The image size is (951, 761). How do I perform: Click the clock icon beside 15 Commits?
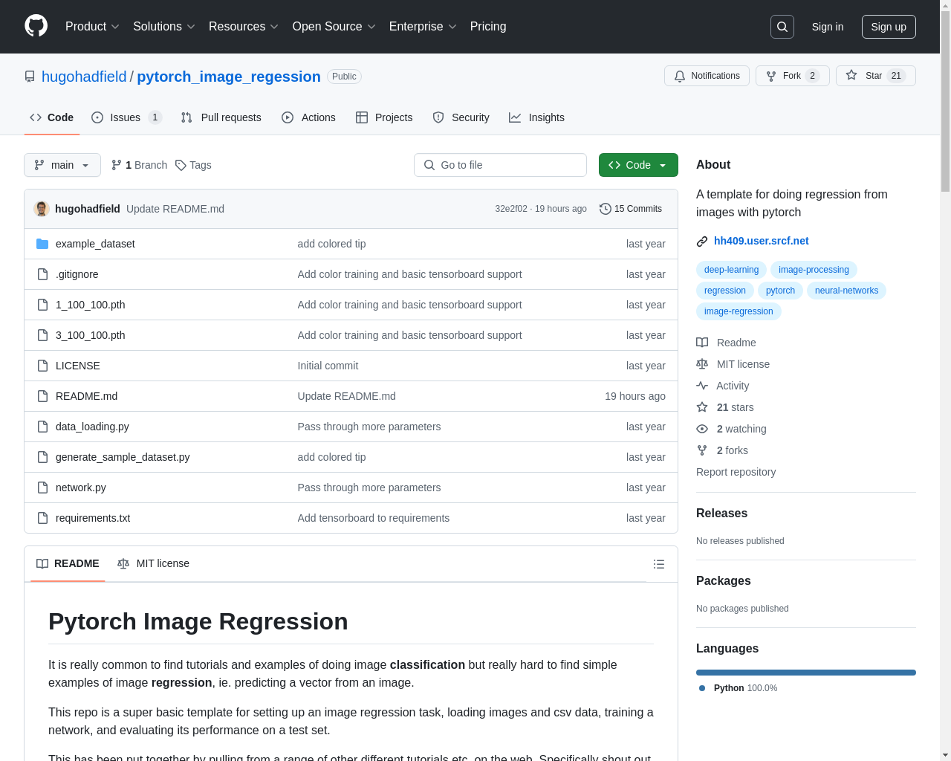[x=606, y=209]
